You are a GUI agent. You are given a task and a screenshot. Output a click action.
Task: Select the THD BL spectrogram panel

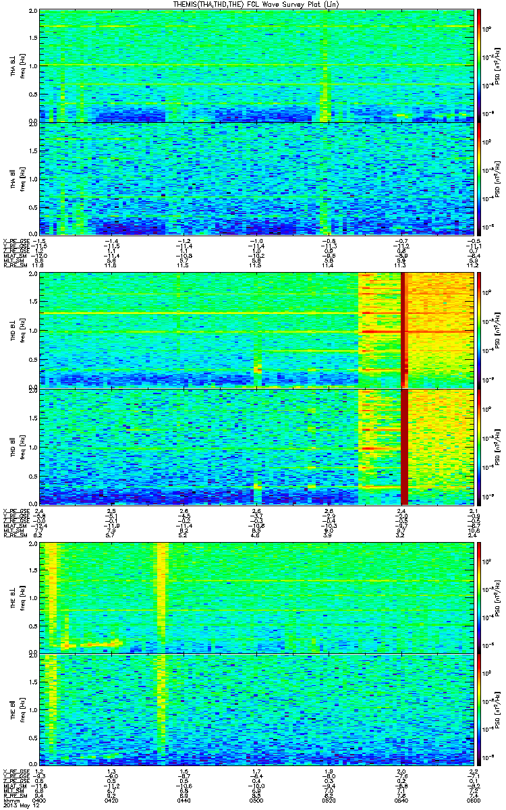(x=256, y=330)
